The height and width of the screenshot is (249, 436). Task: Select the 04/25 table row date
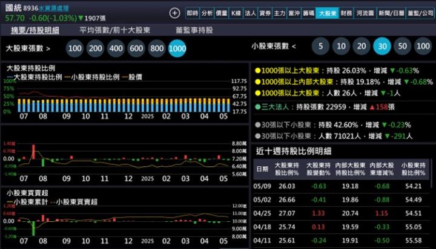click(262, 213)
